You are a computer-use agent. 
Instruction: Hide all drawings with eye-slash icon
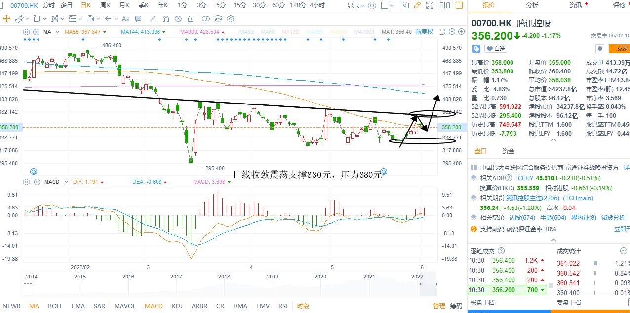(x=178, y=19)
